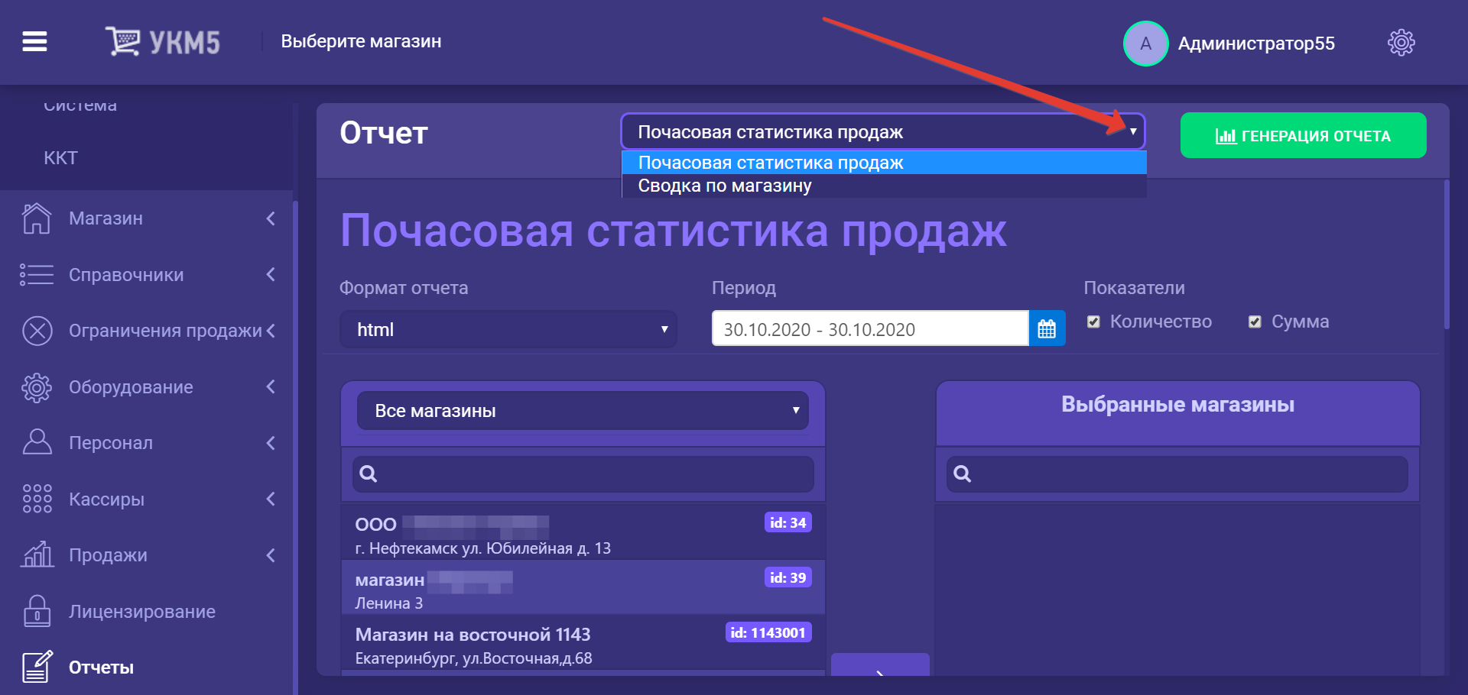Select the ООО store with id 34
The width and height of the screenshot is (1468, 695).
[583, 532]
